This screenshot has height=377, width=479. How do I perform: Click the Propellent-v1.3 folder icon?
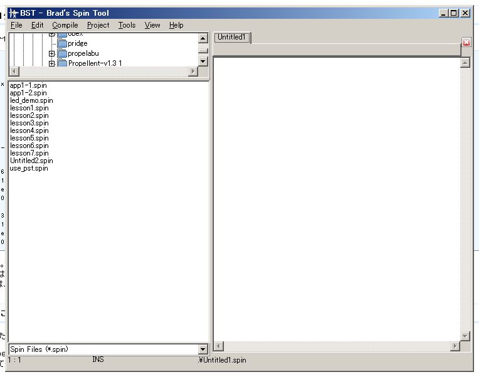coord(61,63)
